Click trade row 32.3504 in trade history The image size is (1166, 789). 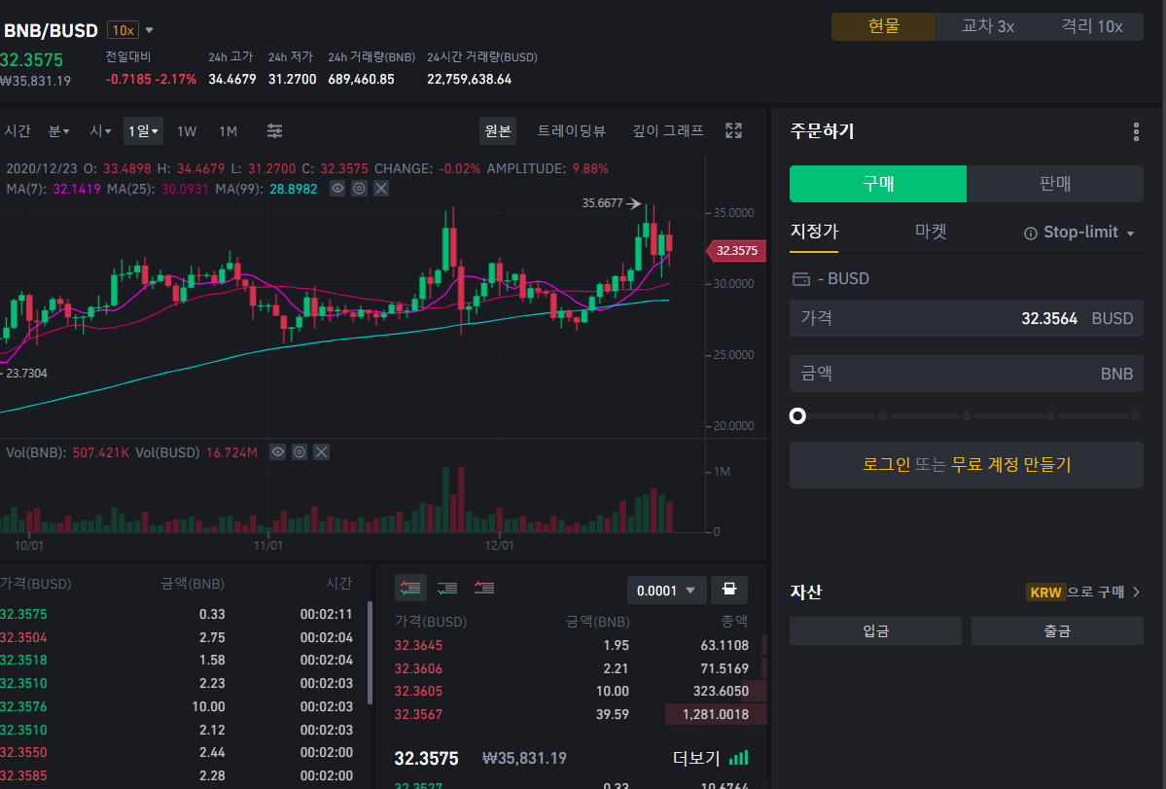[176, 637]
